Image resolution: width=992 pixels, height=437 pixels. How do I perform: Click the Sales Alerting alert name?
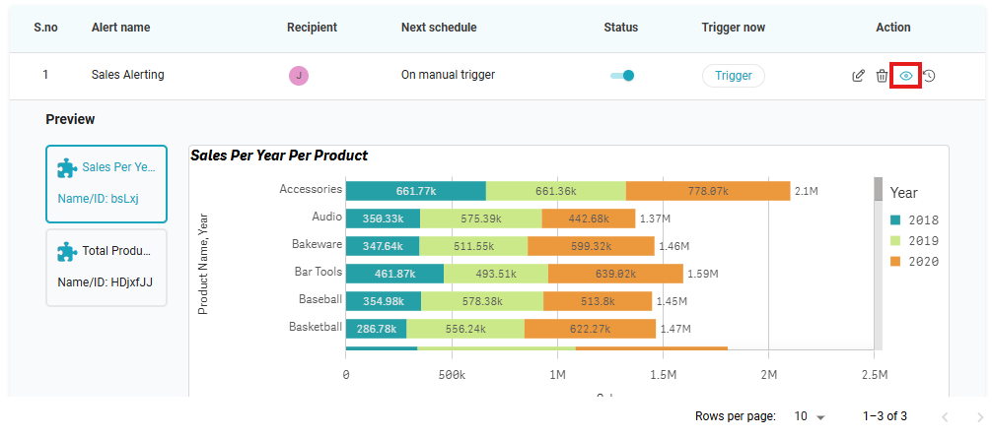tap(127, 75)
